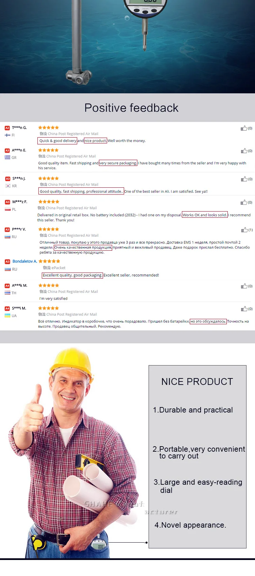Click five-star rating on P***r V. review
Screen dimensions: 255x576
click(x=49, y=229)
